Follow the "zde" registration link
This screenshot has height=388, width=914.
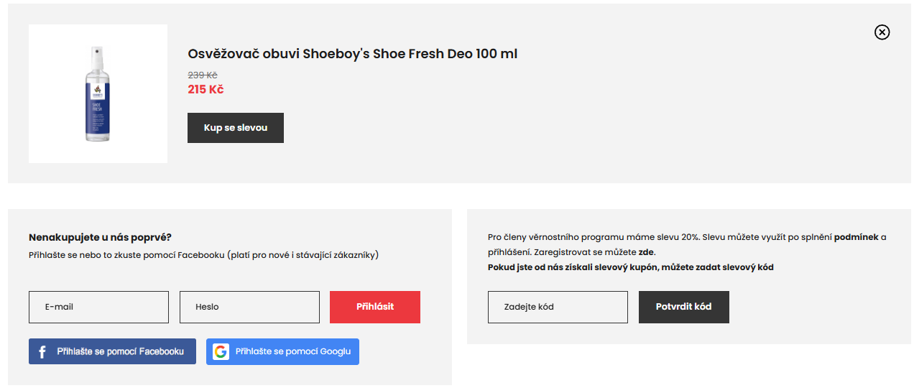[646, 252]
